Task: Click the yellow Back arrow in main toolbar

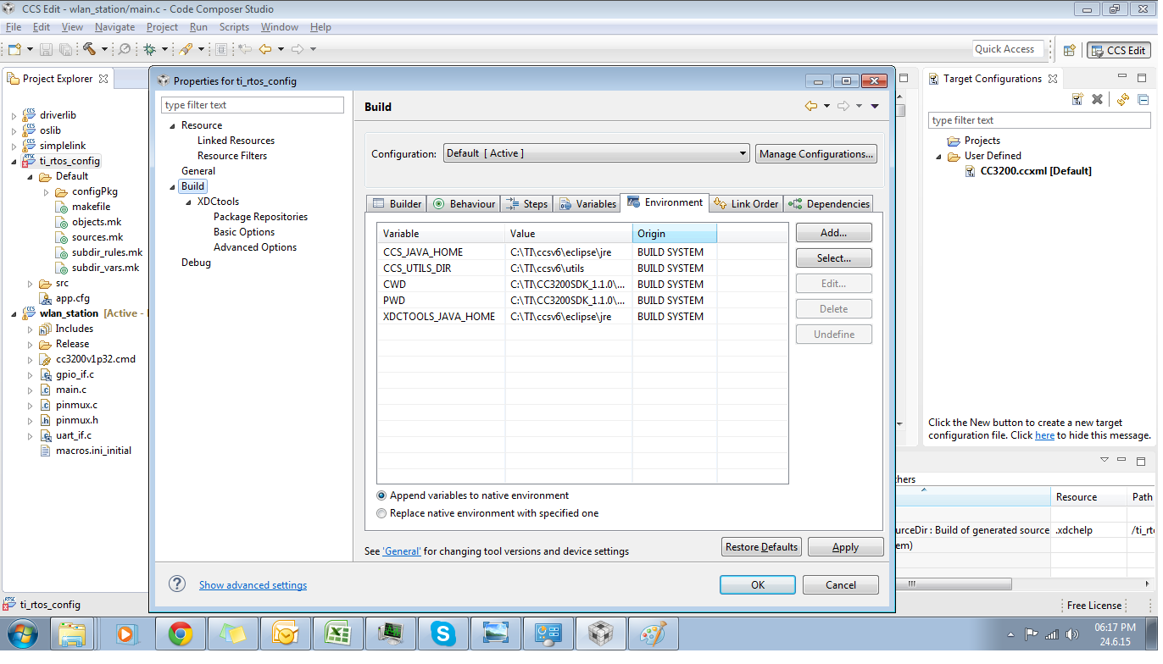Action: coord(265,50)
